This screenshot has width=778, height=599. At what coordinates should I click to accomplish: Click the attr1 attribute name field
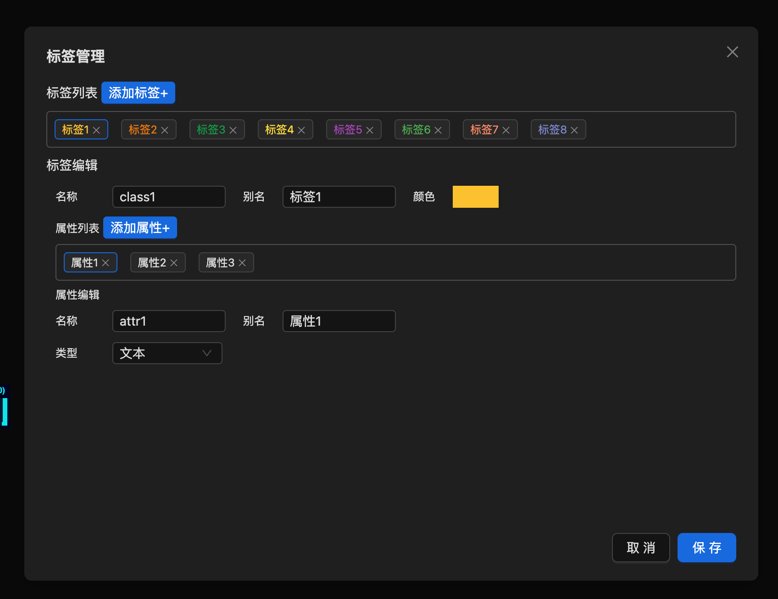(x=168, y=321)
